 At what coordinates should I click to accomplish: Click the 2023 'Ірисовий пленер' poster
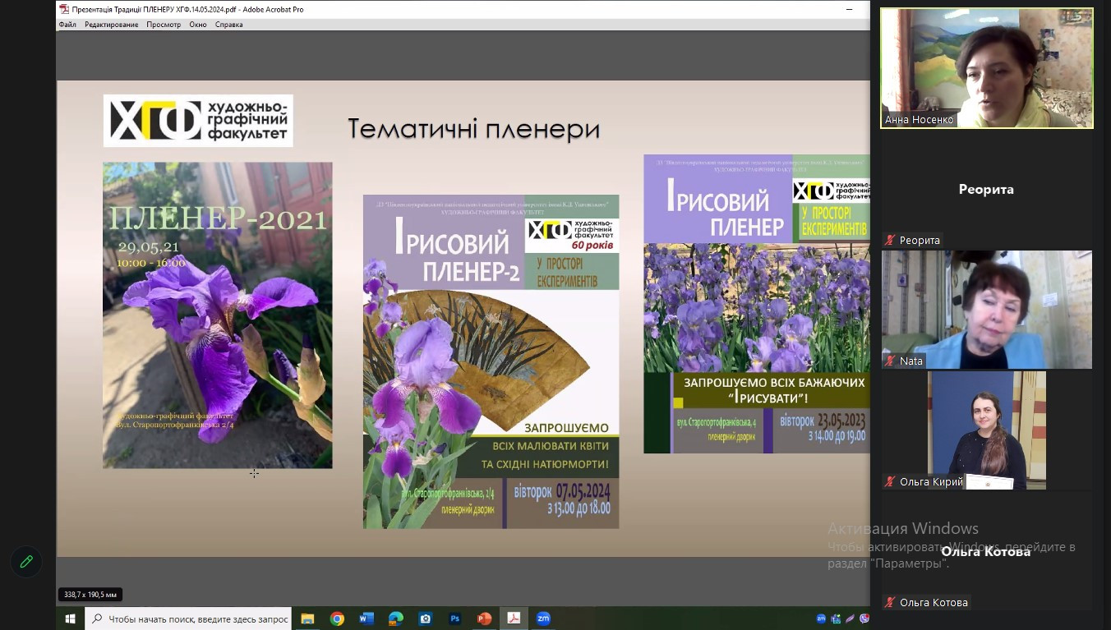(757, 304)
